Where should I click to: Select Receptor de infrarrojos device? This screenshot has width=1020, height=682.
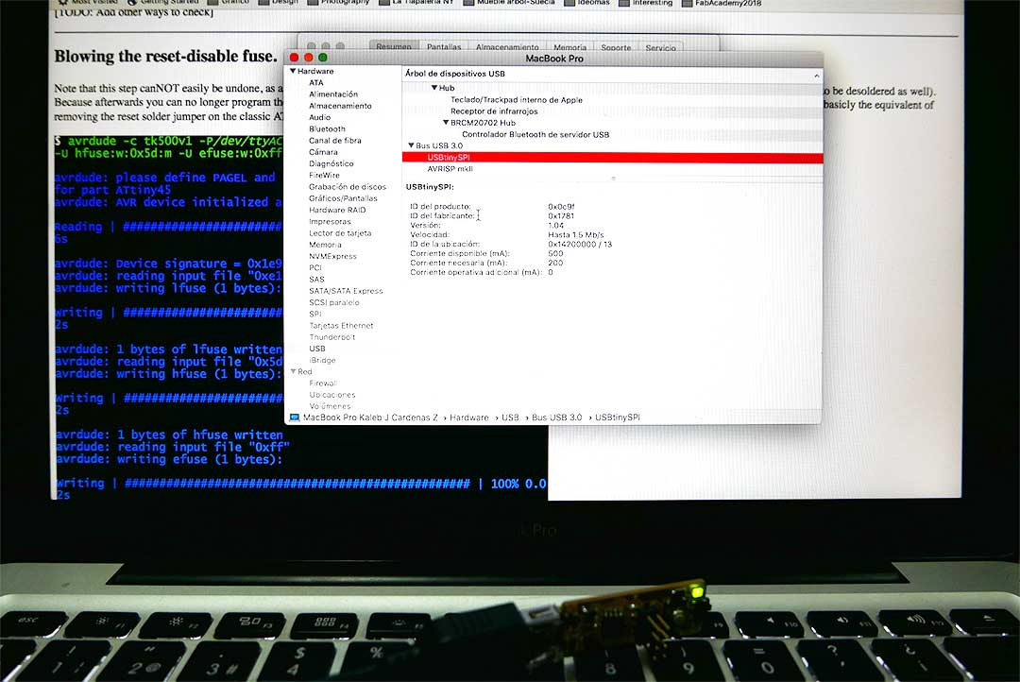(x=494, y=111)
